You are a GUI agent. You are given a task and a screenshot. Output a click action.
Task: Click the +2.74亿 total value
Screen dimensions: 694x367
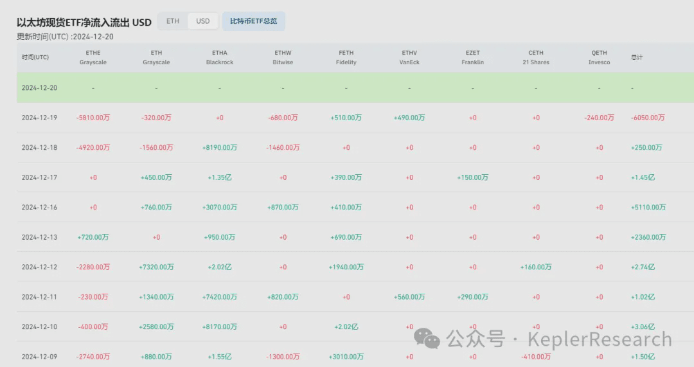coord(643,267)
